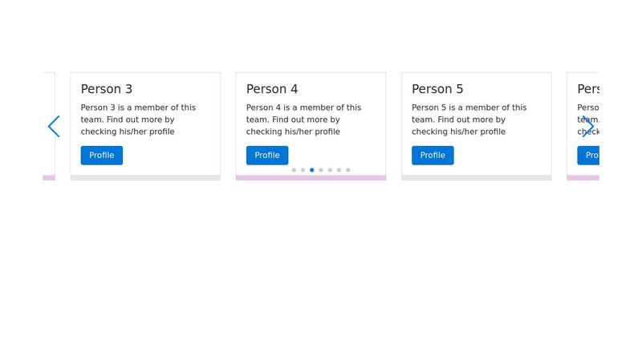
Task: Click the active third pagination dot
Action: [x=312, y=170]
